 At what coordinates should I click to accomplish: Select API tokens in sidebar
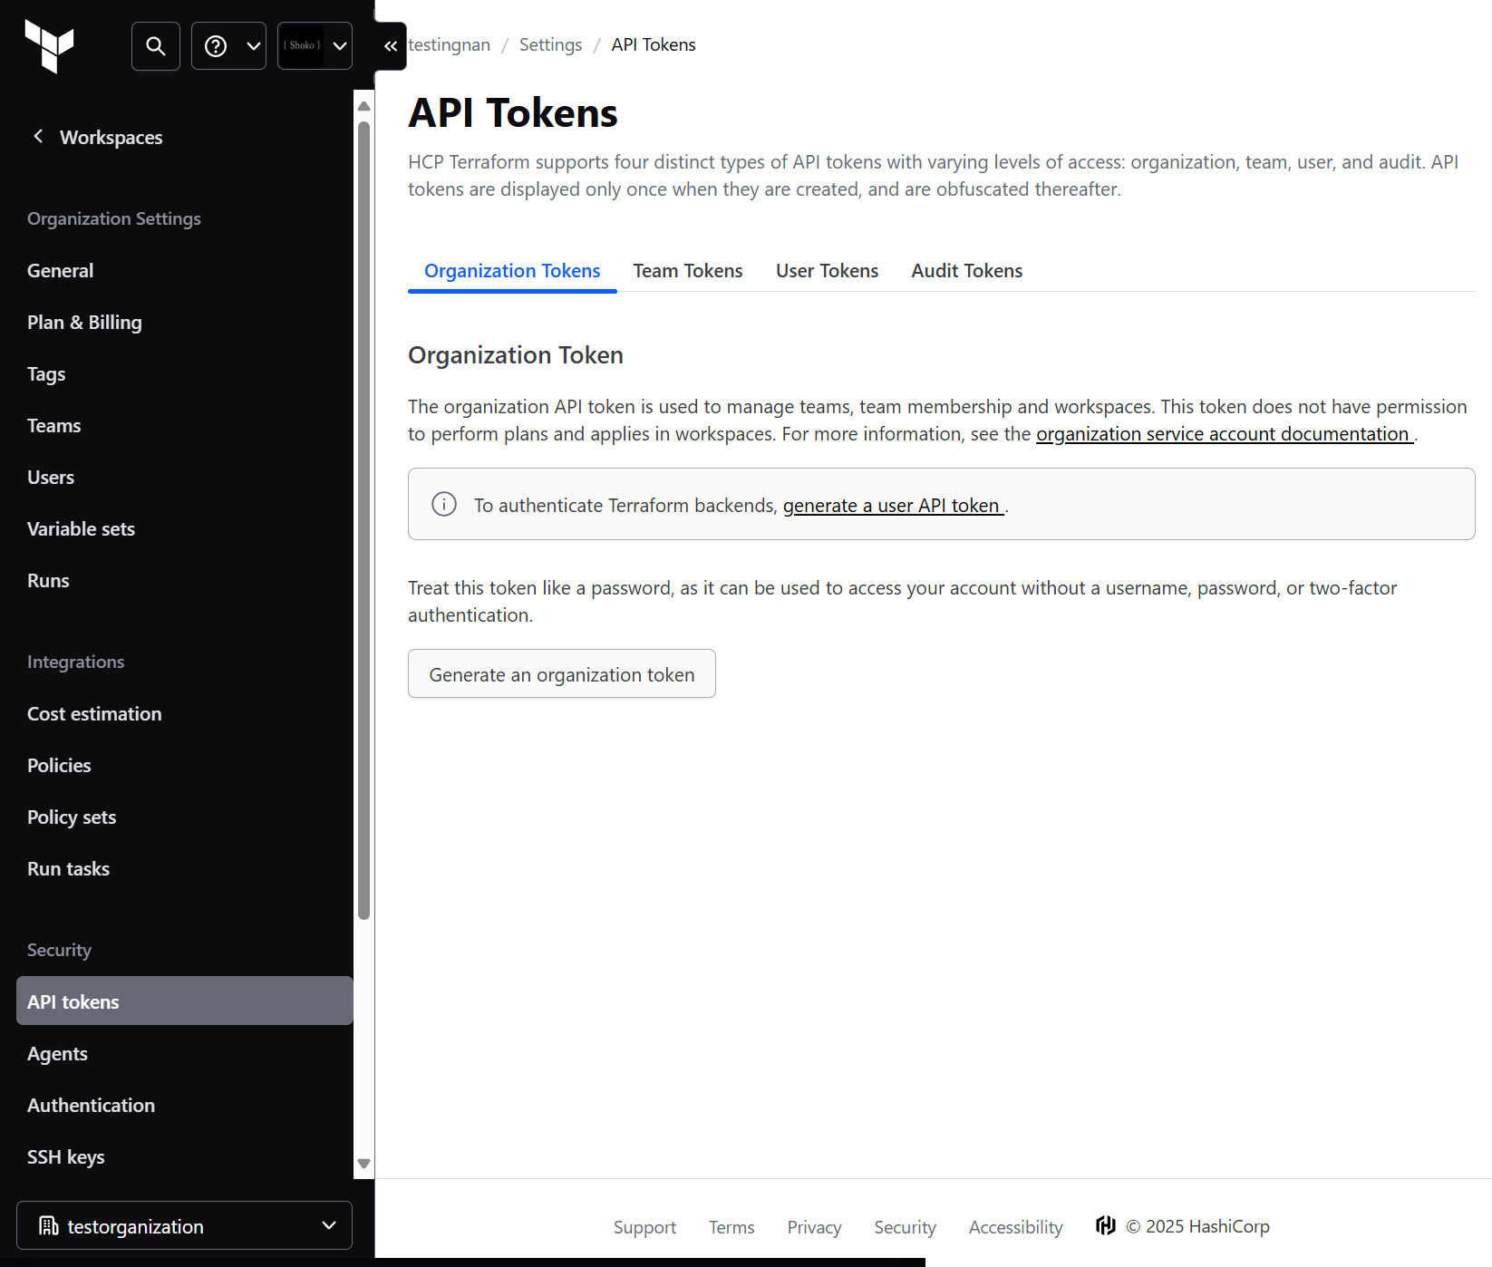click(x=185, y=1001)
